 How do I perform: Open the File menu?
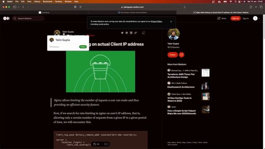pyautogui.click(x=17, y=2)
